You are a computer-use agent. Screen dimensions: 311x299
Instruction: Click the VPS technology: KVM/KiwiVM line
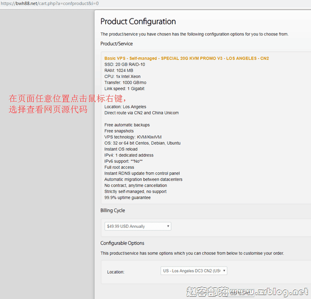click(x=133, y=137)
